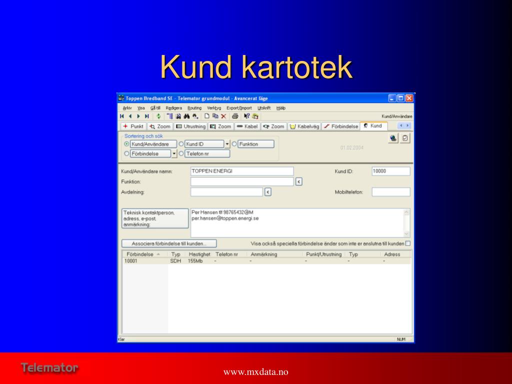Select Telefon nr sorting radio button
This screenshot has width=512, height=384.
(181, 153)
